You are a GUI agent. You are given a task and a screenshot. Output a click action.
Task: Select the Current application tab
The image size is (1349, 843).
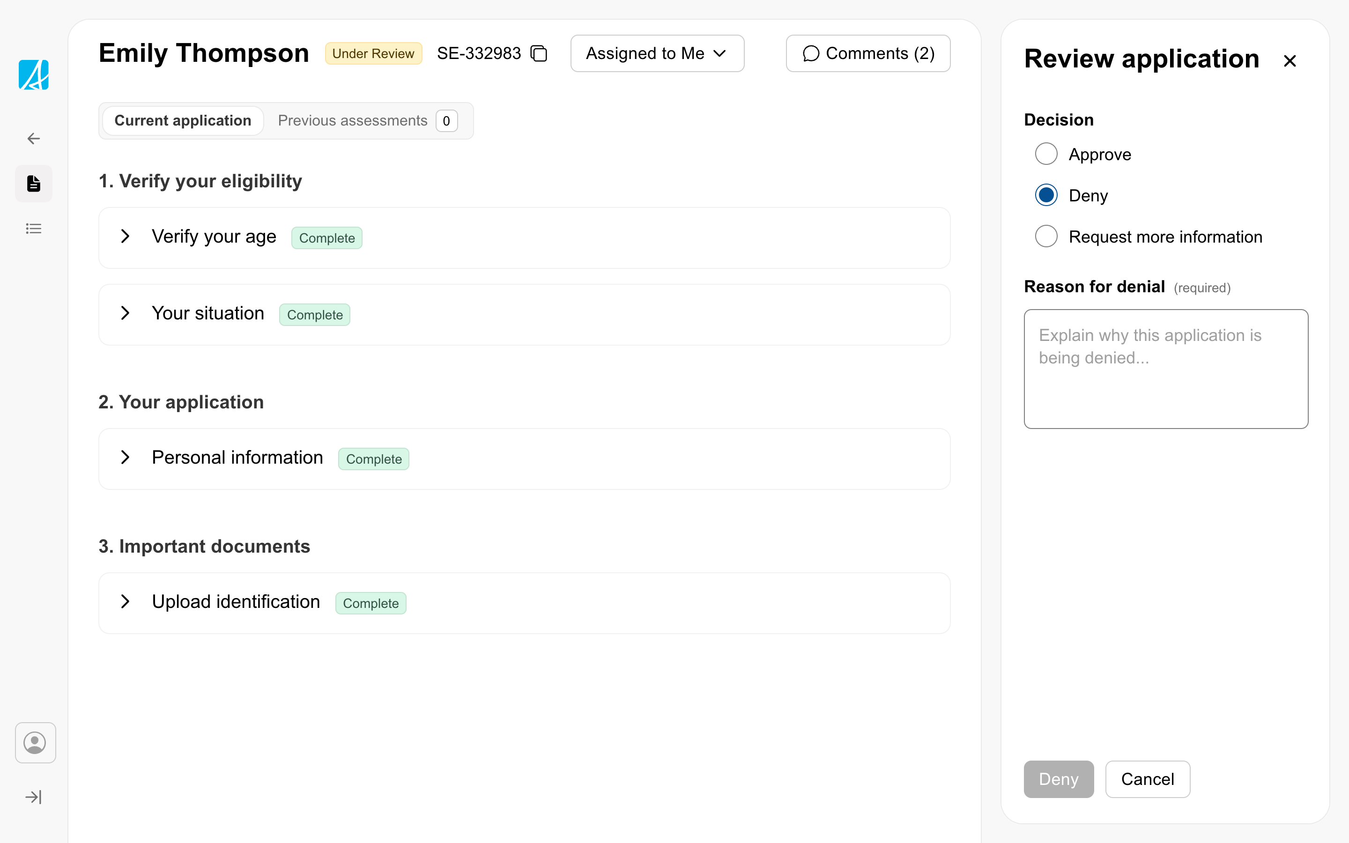point(183,120)
